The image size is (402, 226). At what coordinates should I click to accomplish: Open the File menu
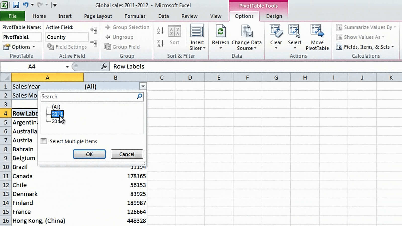point(12,16)
